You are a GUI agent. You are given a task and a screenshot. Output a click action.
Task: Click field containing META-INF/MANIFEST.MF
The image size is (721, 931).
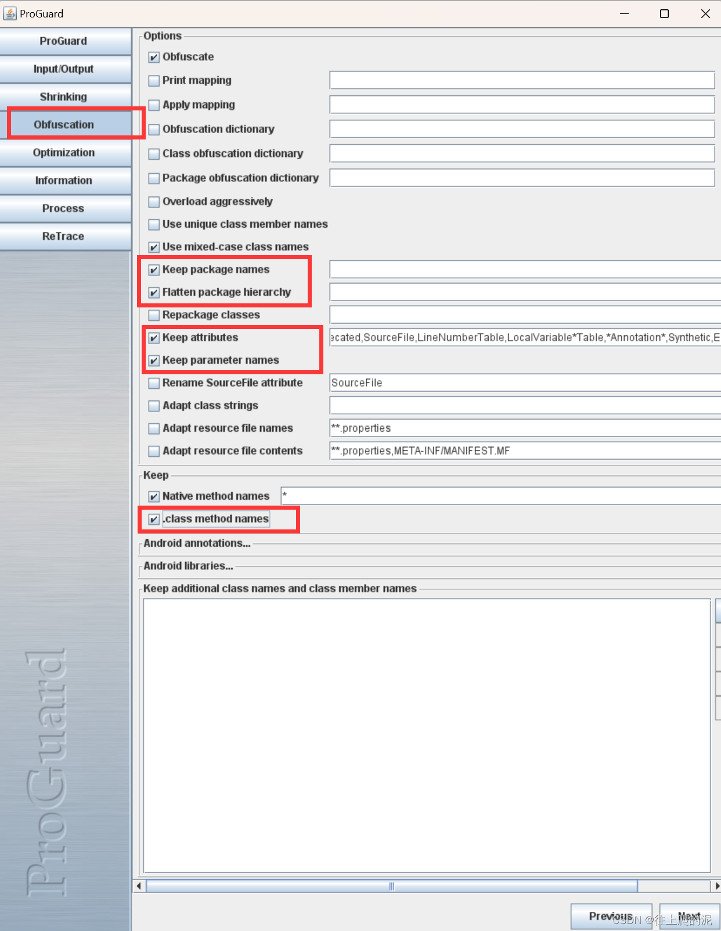click(525, 450)
